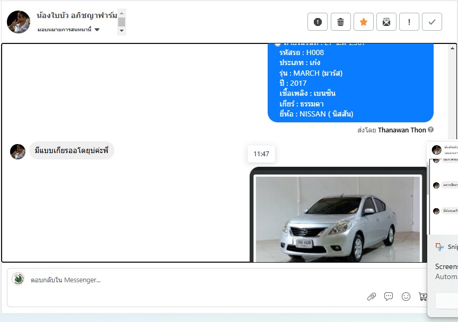
Task: Click text ยี่ห้อ : NISSAN ( นิสสัน)
Action: click(316, 114)
